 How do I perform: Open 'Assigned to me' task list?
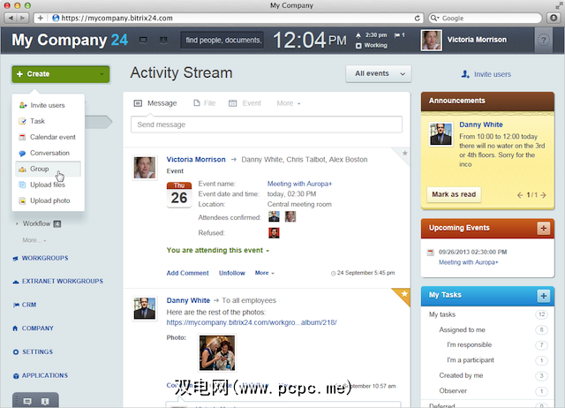pyautogui.click(x=462, y=329)
